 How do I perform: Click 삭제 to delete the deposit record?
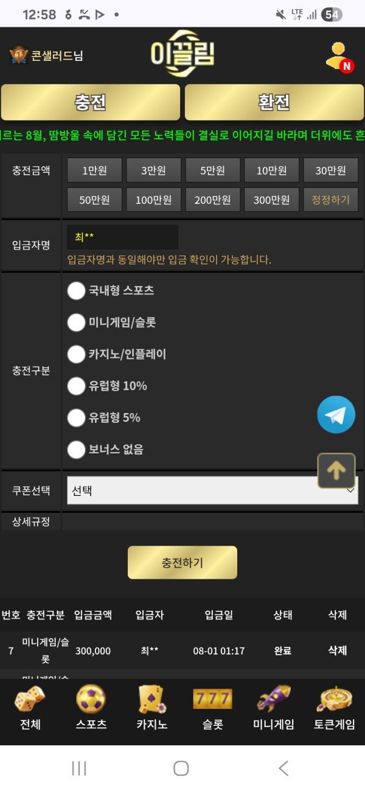point(336,650)
